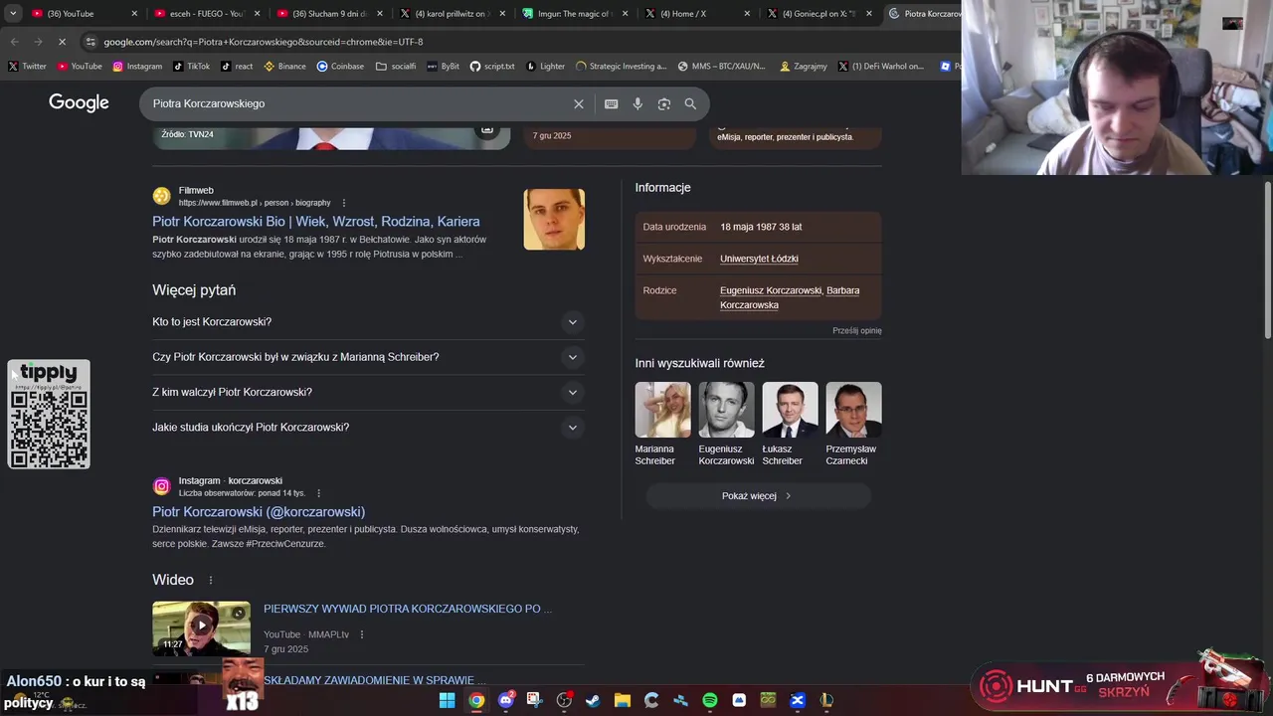Open the Filmweb result options three-dot menu
1273x716 pixels.
click(344, 203)
